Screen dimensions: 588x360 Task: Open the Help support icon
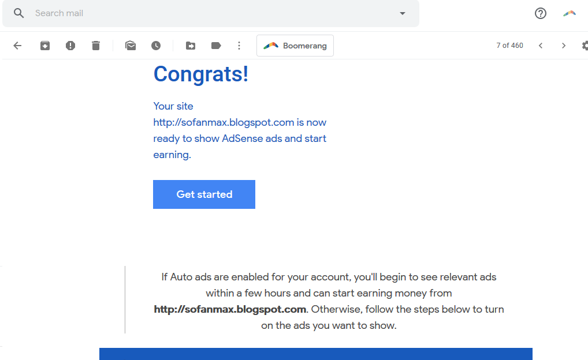click(x=541, y=13)
